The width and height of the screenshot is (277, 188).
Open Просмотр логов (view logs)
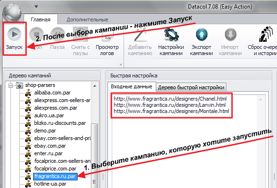[107, 41]
